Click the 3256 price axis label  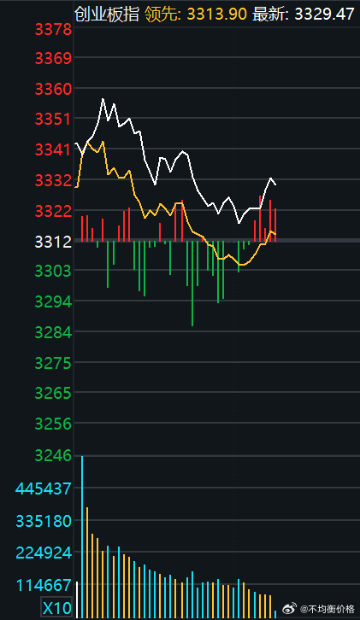click(x=54, y=424)
